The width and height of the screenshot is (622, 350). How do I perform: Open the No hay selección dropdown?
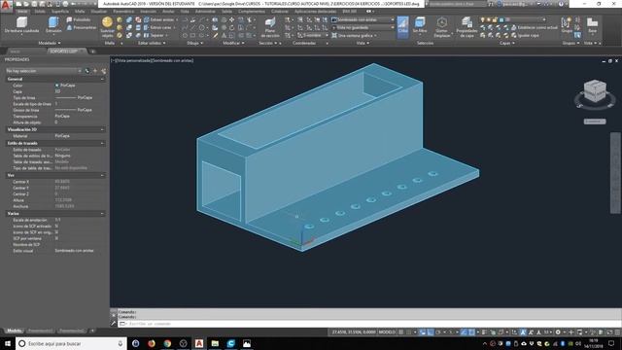(43, 71)
